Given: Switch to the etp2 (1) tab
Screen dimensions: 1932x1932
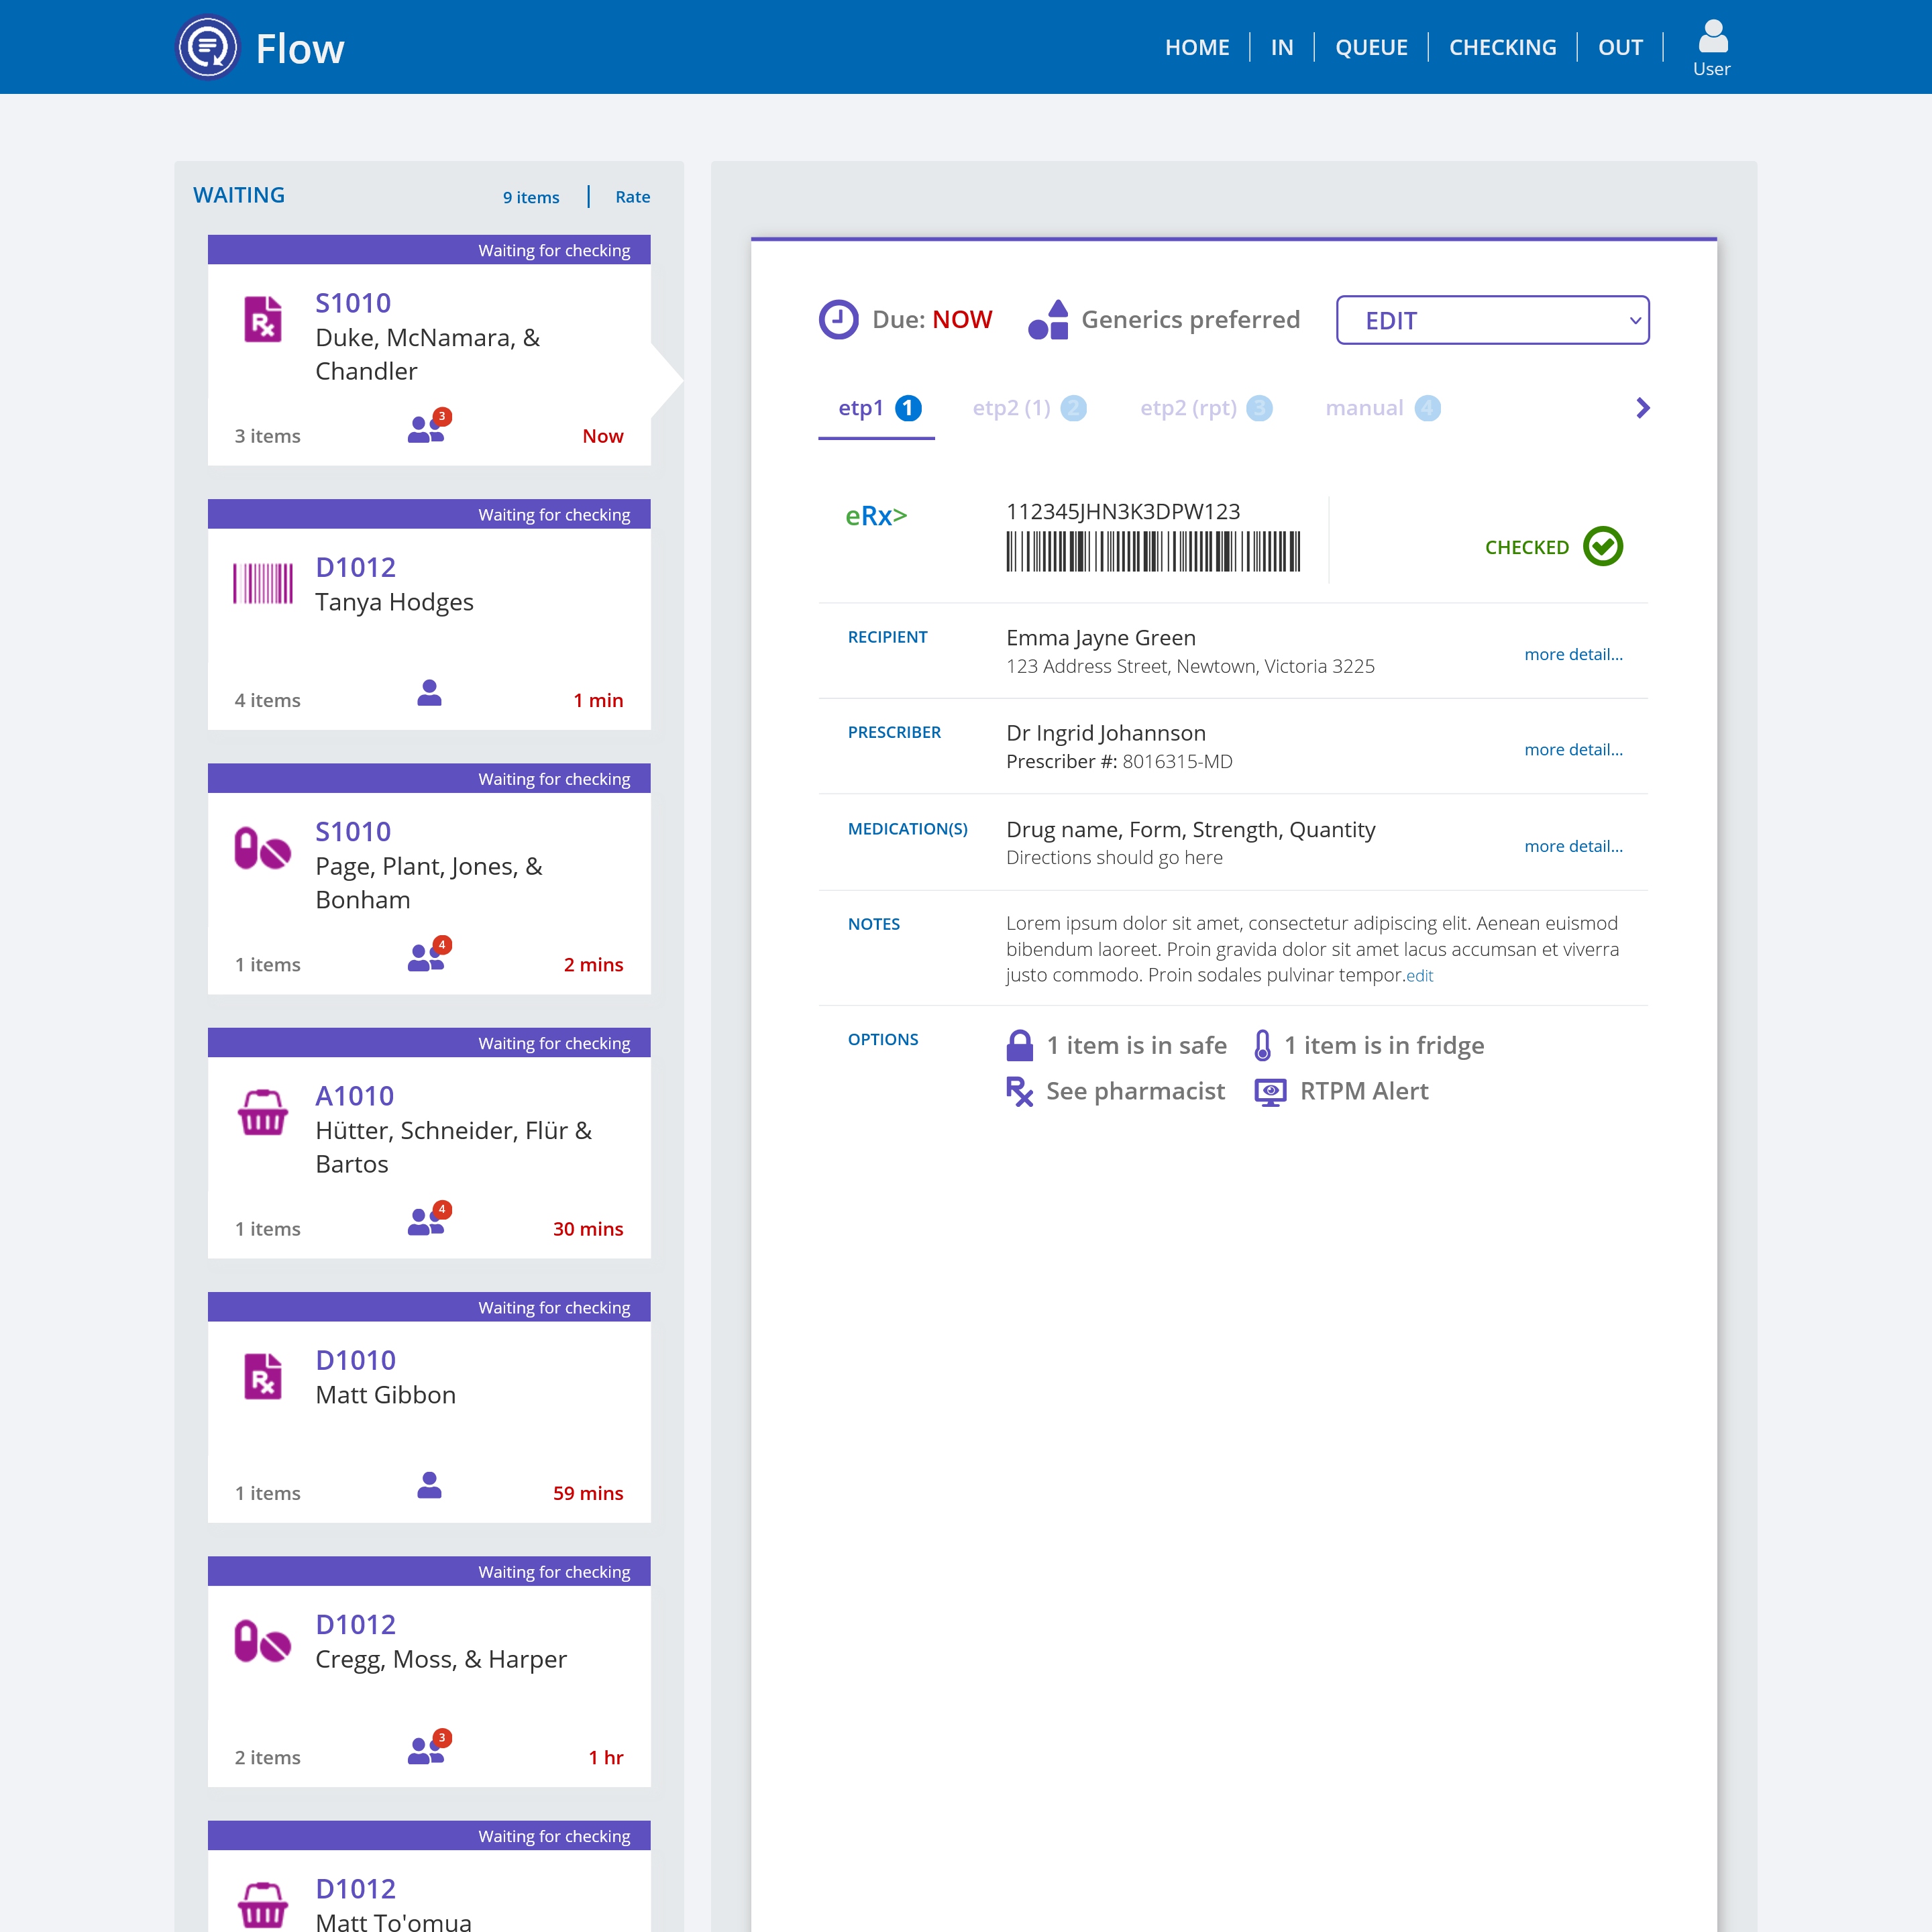Looking at the screenshot, I should pyautogui.click(x=1029, y=408).
